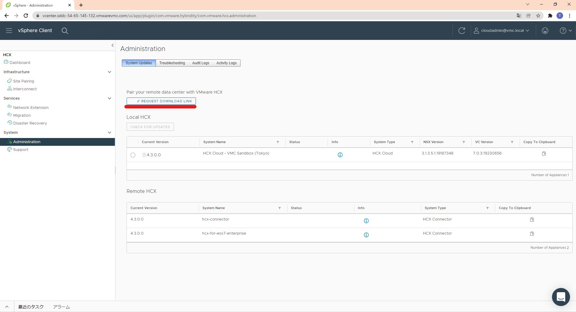Image resolution: width=576 pixels, height=312 pixels.
Task: Copy HCX Cloud row to clipboard
Action: click(544, 154)
